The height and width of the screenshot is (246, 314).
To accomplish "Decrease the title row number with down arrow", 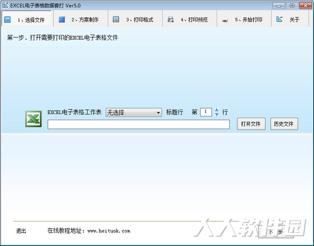I will [x=216, y=114].
